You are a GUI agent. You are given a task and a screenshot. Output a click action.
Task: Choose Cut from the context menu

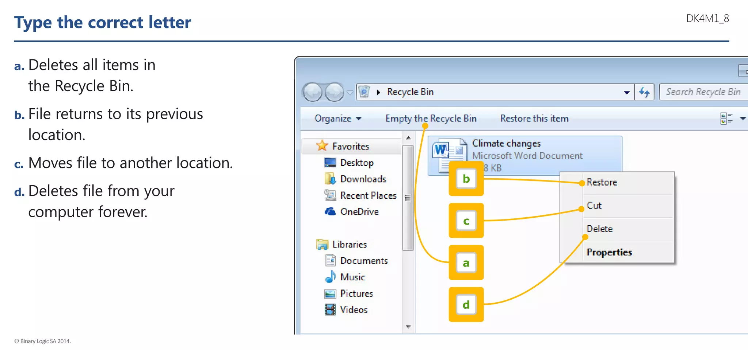point(594,206)
